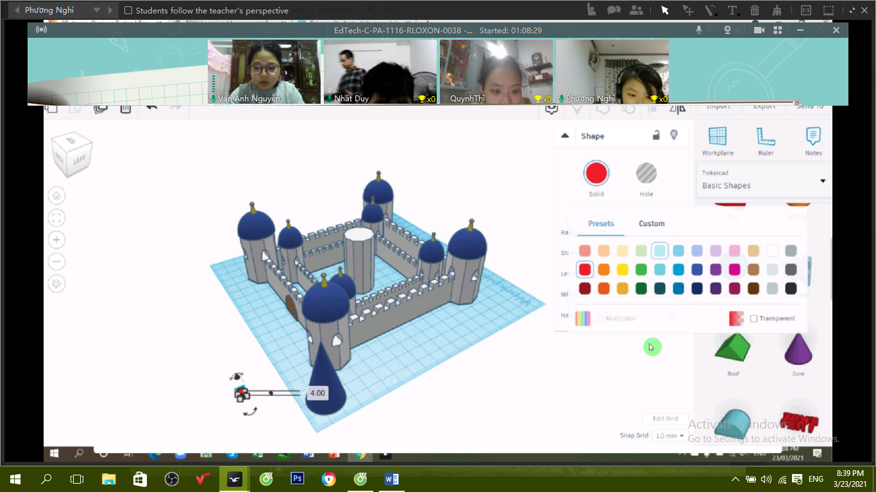This screenshot has height=492, width=876.
Task: Click the Zoom in plus button
Action: pos(56,240)
